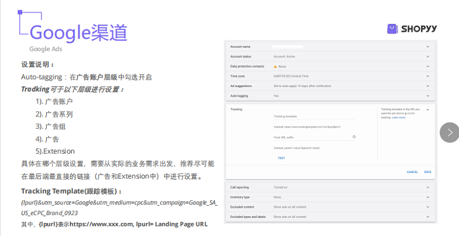This screenshot has width=459, height=236.
Task: Click the Auto-tagging Yes value
Action: [276, 96]
